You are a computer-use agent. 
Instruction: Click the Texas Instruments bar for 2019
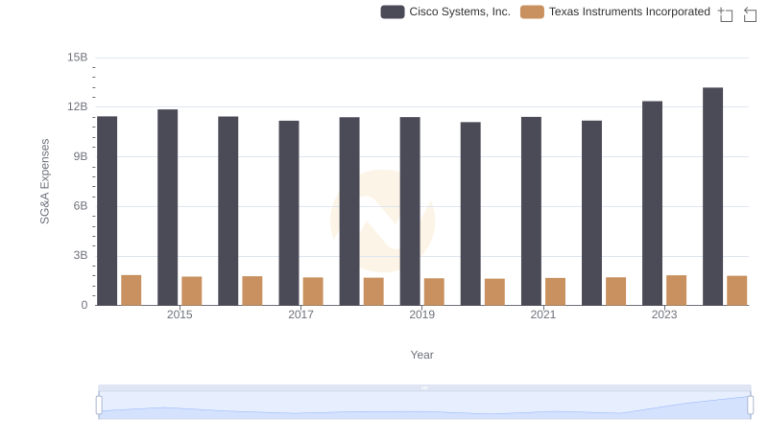click(x=434, y=291)
